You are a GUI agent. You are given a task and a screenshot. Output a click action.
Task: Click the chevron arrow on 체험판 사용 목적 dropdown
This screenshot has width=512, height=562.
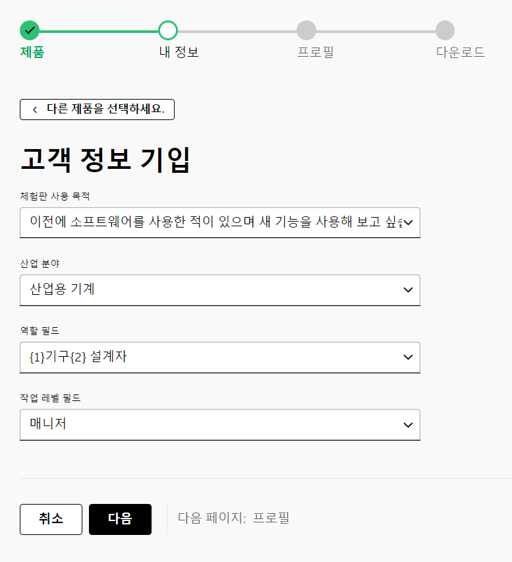(408, 222)
